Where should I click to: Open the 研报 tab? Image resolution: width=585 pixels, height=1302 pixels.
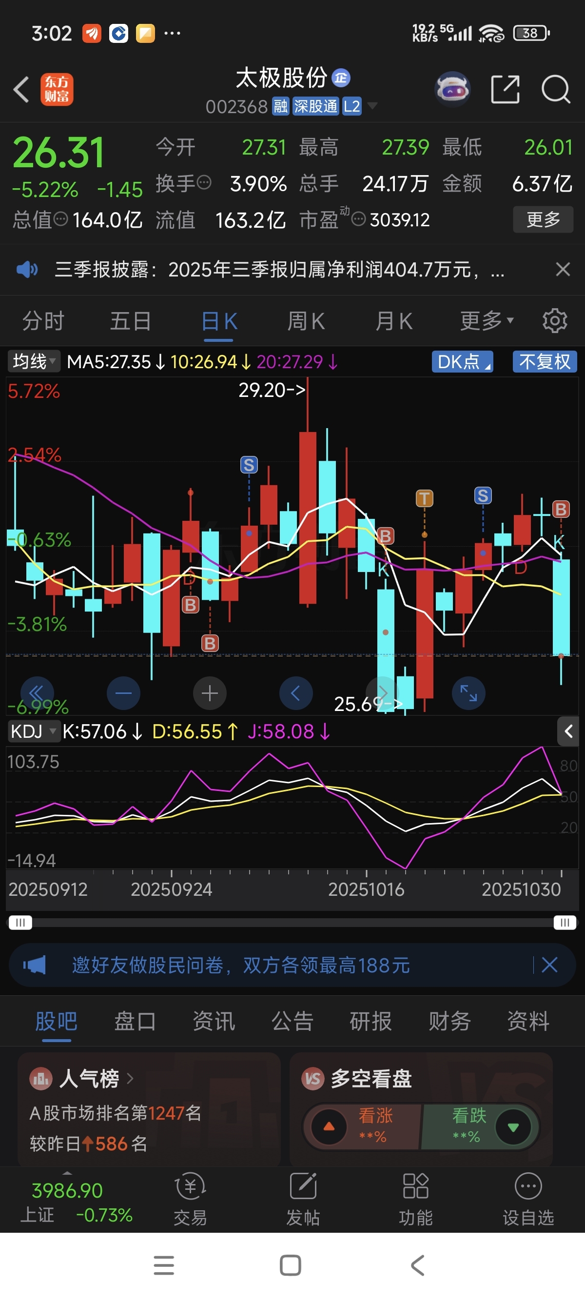click(371, 1021)
